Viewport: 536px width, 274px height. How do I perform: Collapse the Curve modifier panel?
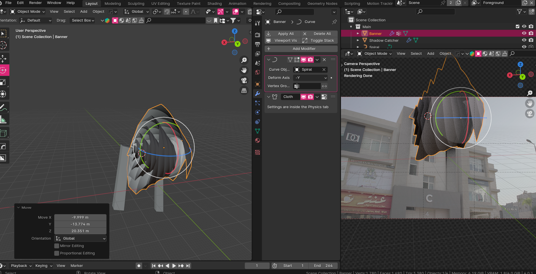[269, 60]
